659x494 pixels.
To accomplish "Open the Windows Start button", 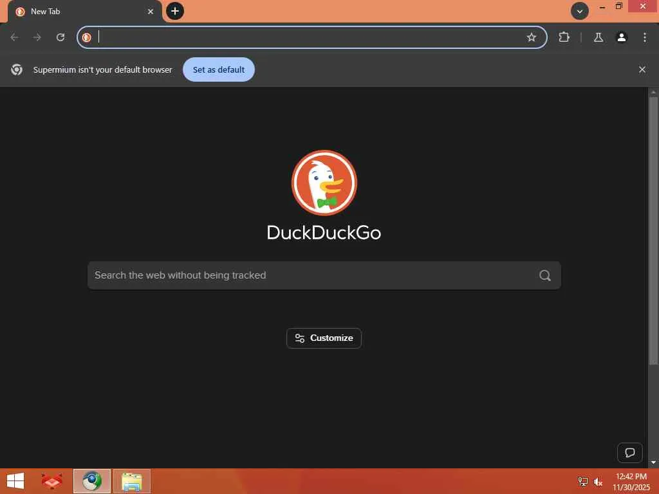I will (15, 481).
